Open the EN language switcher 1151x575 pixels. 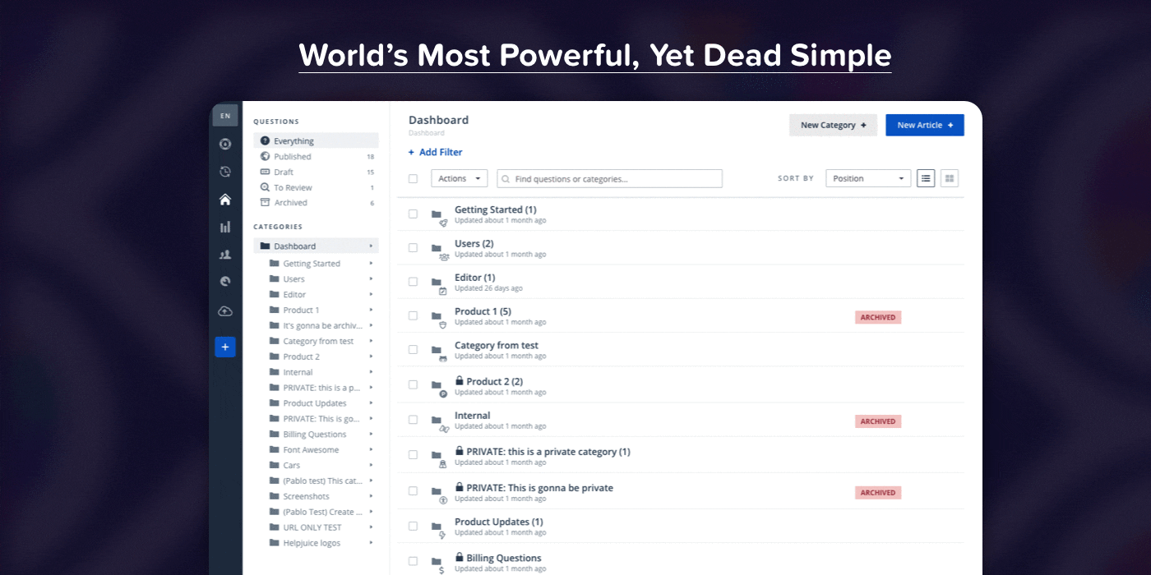(x=225, y=116)
